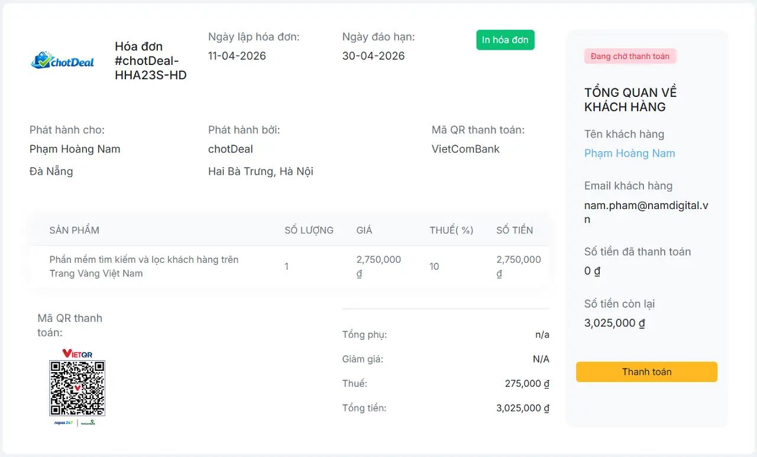Image resolution: width=757 pixels, height=457 pixels.
Task: Select the invoice number #chotDeal-HHA23S-HD
Action: pyautogui.click(x=150, y=68)
